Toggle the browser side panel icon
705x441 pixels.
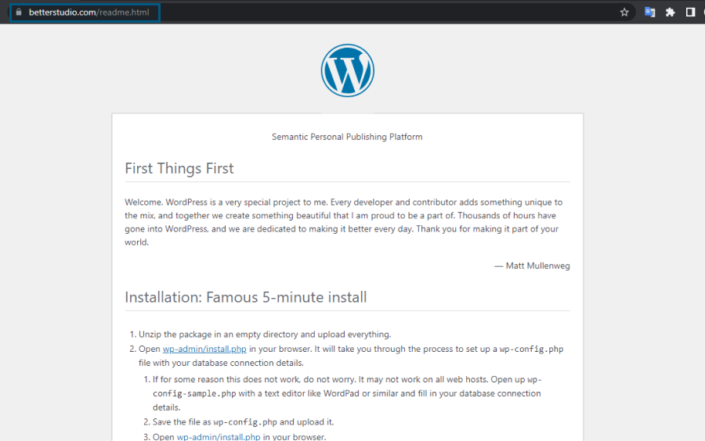(x=690, y=12)
